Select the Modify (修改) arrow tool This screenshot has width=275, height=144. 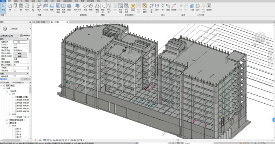tap(3, 8)
